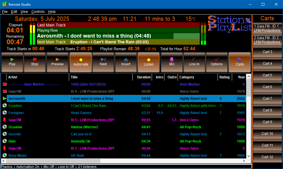Click the Preview button
Image resolution: width=283 pixels, height=169 pixels.
[x=57, y=62]
